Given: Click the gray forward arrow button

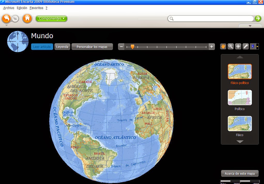Looking at the screenshot, I should point(15,19).
